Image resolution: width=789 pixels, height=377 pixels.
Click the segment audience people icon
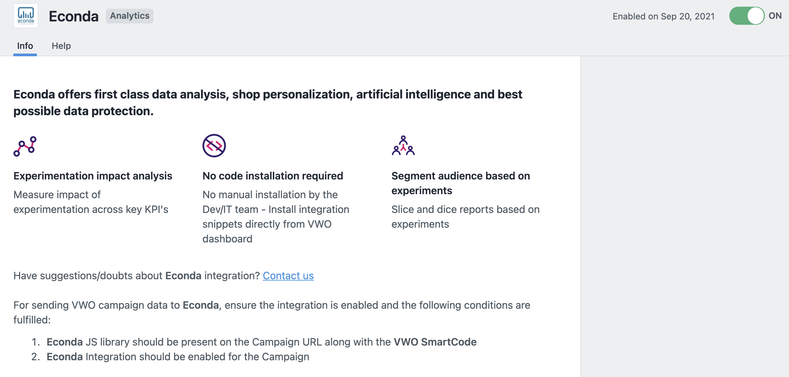pyautogui.click(x=403, y=146)
